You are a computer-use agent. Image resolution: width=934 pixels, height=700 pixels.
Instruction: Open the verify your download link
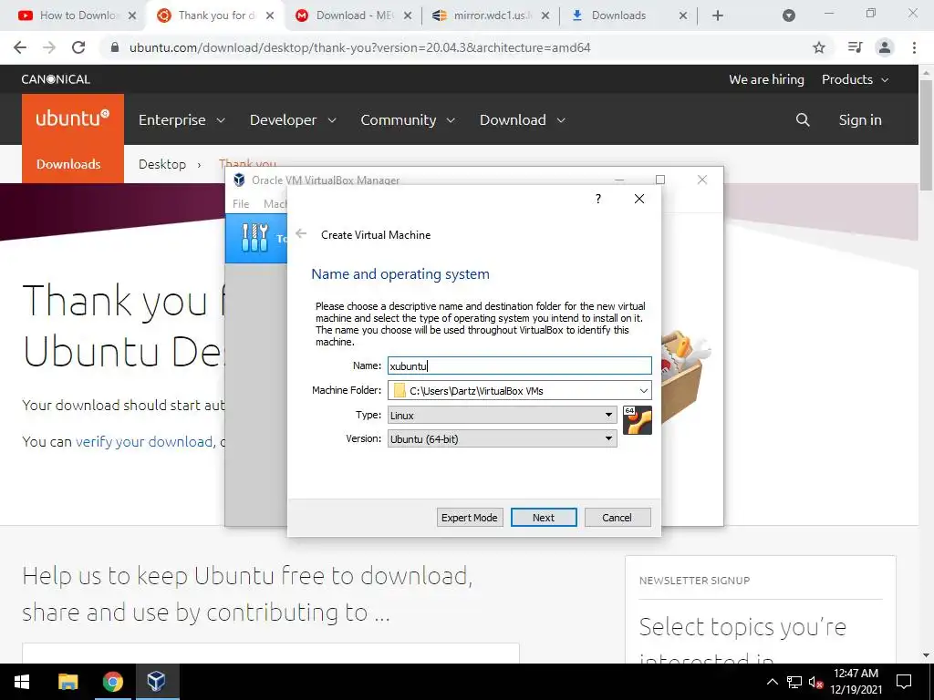coord(143,441)
